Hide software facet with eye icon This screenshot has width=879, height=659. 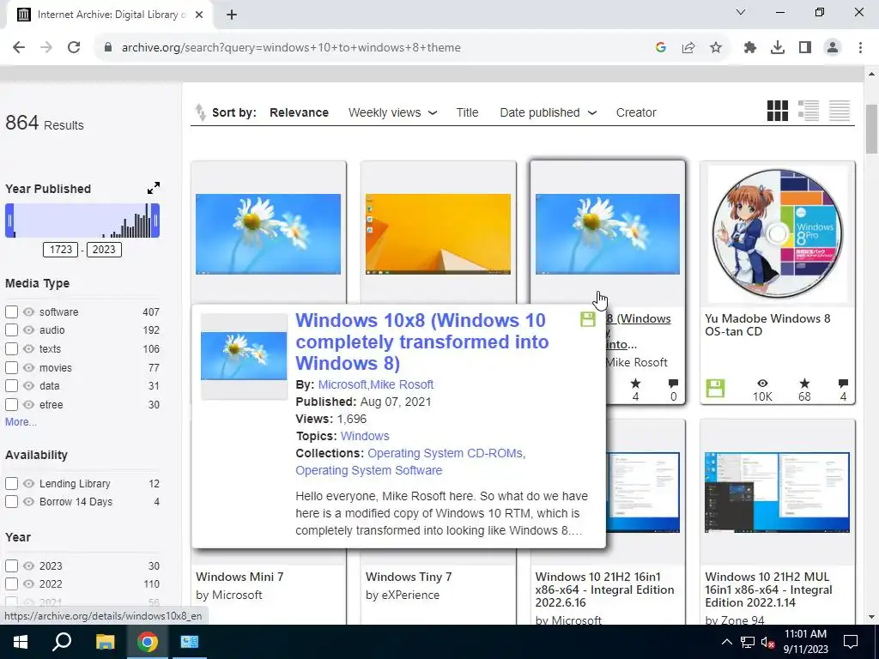pyautogui.click(x=28, y=311)
